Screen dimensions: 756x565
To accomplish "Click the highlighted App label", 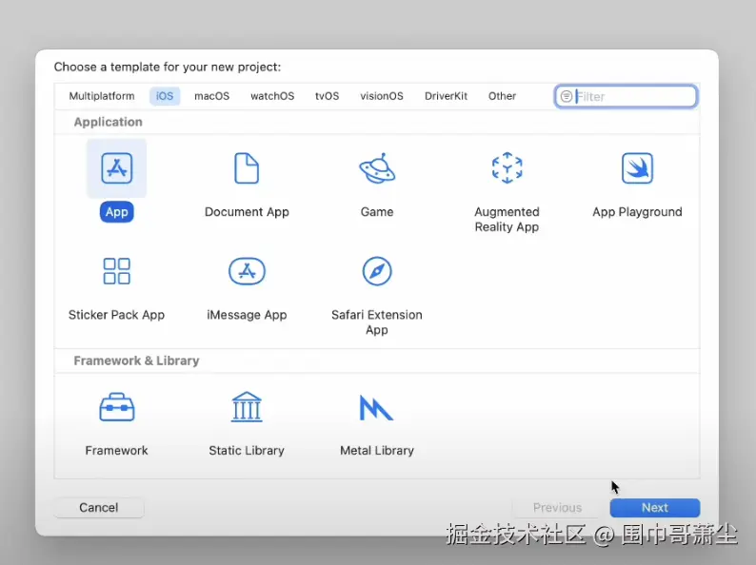I will [117, 212].
